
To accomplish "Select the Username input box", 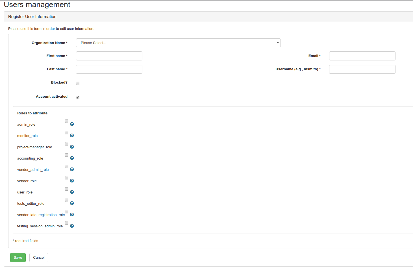I will [x=362, y=69].
